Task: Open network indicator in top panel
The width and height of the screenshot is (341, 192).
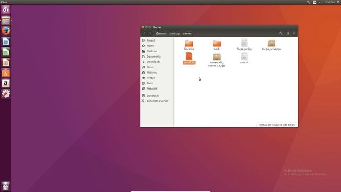Action: 309,2
